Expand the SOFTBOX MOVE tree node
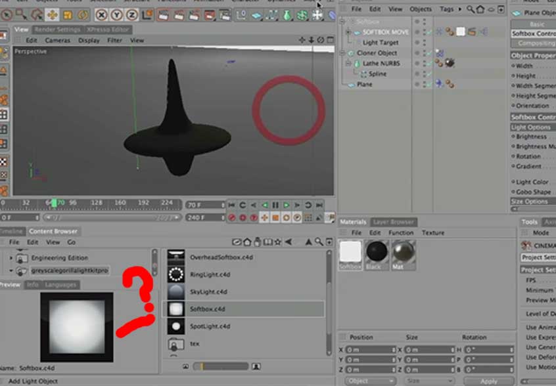Screen dimensions: 556x386 pos(348,32)
